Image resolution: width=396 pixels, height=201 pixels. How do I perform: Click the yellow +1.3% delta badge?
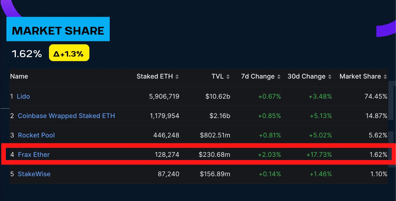click(69, 53)
